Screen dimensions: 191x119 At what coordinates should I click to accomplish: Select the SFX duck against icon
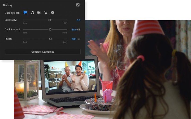[39, 13]
